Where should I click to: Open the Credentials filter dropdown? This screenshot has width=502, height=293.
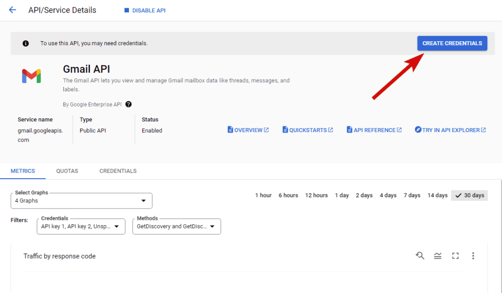click(81, 226)
